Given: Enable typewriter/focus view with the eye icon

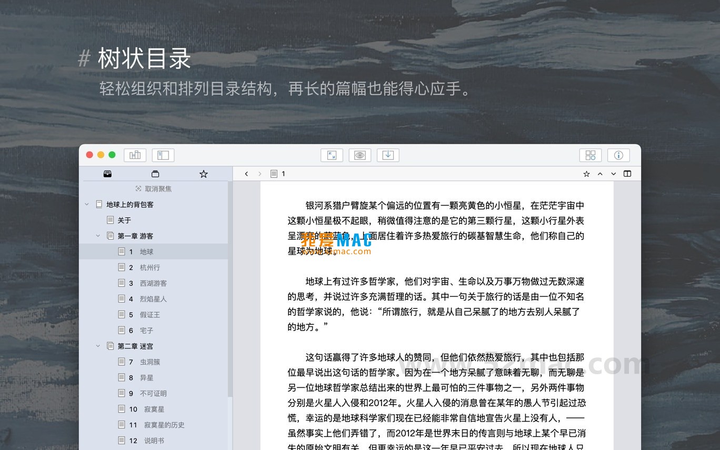Looking at the screenshot, I should click(x=359, y=155).
